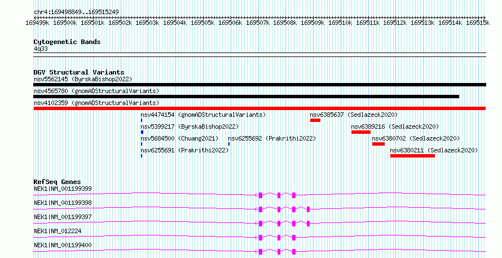Click the first exon block of NM_001199399
The image size is (502, 258).
pos(261,195)
